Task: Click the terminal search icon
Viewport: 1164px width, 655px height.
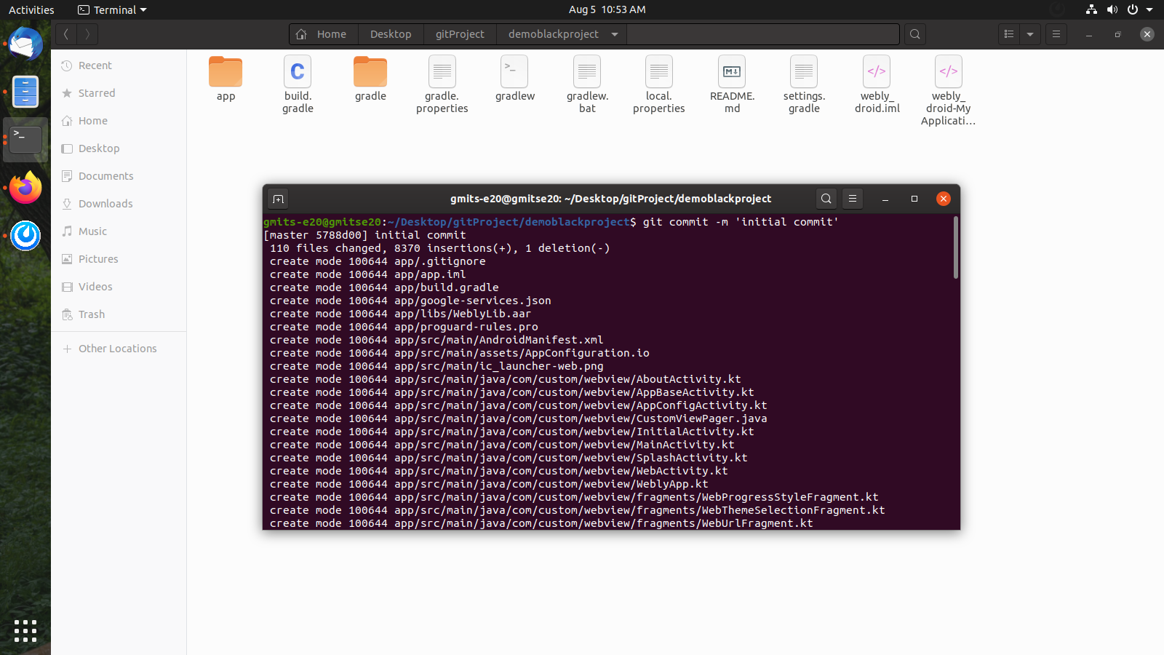Action: tap(826, 199)
